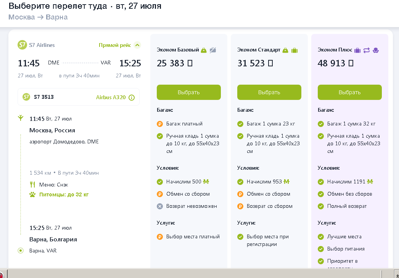Click the exchange arrows icon in Эконом Плюс
The width and height of the screenshot is (399, 278).
[x=367, y=50]
